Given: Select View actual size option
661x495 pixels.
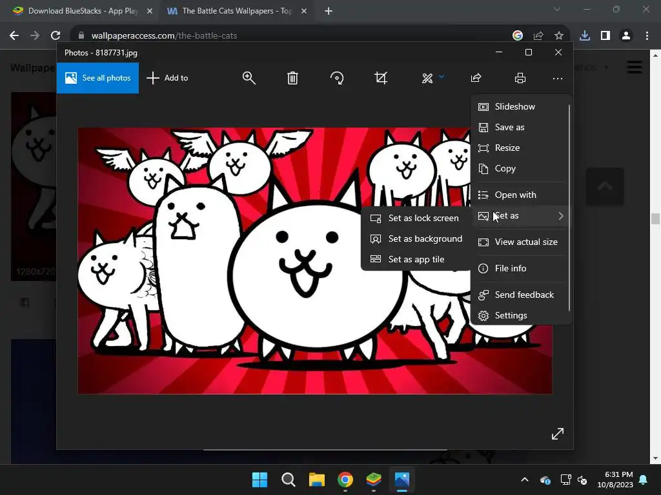Looking at the screenshot, I should click(x=520, y=242).
